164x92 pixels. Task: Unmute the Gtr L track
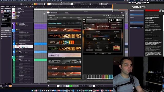(x=16, y=59)
